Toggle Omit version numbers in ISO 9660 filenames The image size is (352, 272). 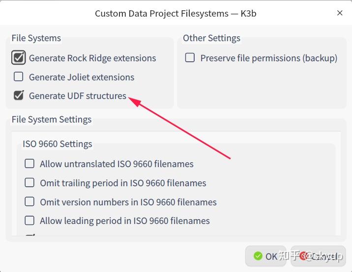[29, 202]
